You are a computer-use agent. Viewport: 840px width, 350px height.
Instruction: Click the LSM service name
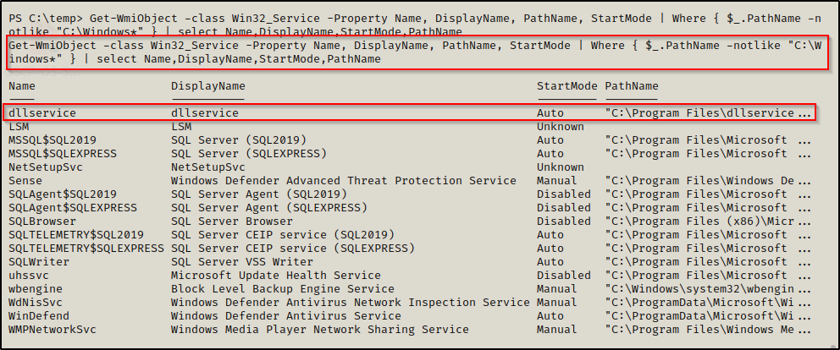click(19, 127)
